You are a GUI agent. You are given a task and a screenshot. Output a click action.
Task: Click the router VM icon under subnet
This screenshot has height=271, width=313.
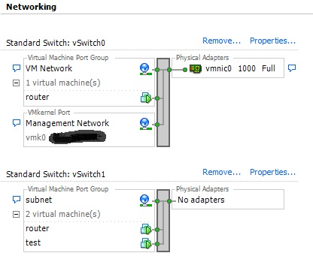point(146,229)
